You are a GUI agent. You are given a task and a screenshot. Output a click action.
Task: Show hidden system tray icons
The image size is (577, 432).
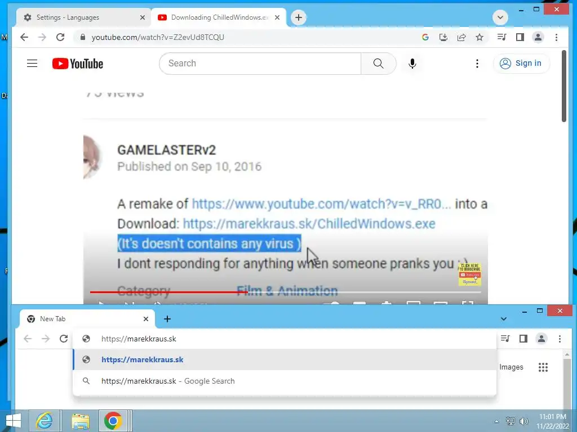[497, 421]
